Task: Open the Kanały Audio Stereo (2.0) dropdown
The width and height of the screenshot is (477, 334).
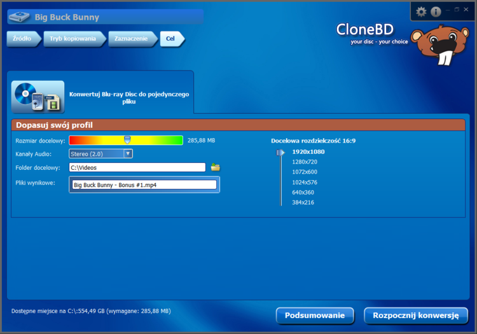Action: (x=100, y=154)
